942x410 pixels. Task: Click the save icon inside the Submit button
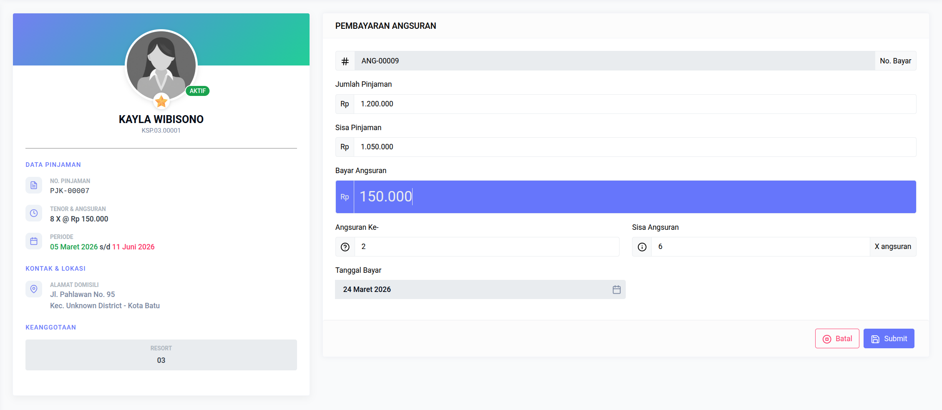[x=875, y=338]
